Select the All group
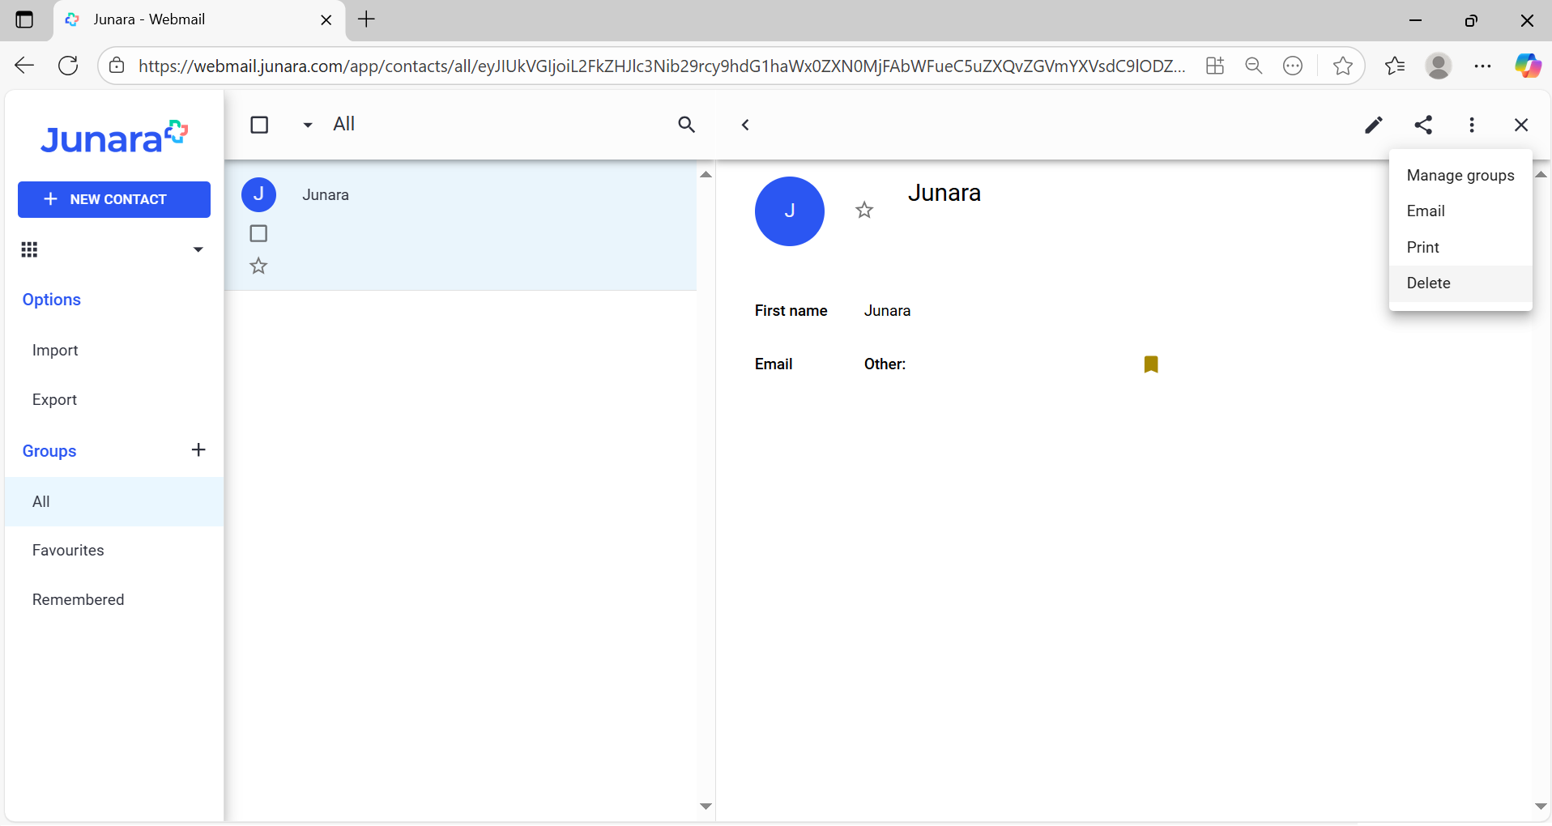This screenshot has height=826, width=1552. click(114, 501)
